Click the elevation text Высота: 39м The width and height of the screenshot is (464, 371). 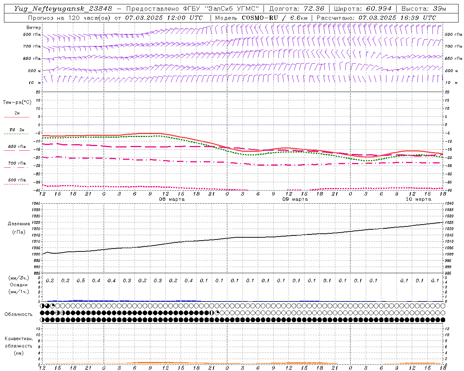(424, 9)
